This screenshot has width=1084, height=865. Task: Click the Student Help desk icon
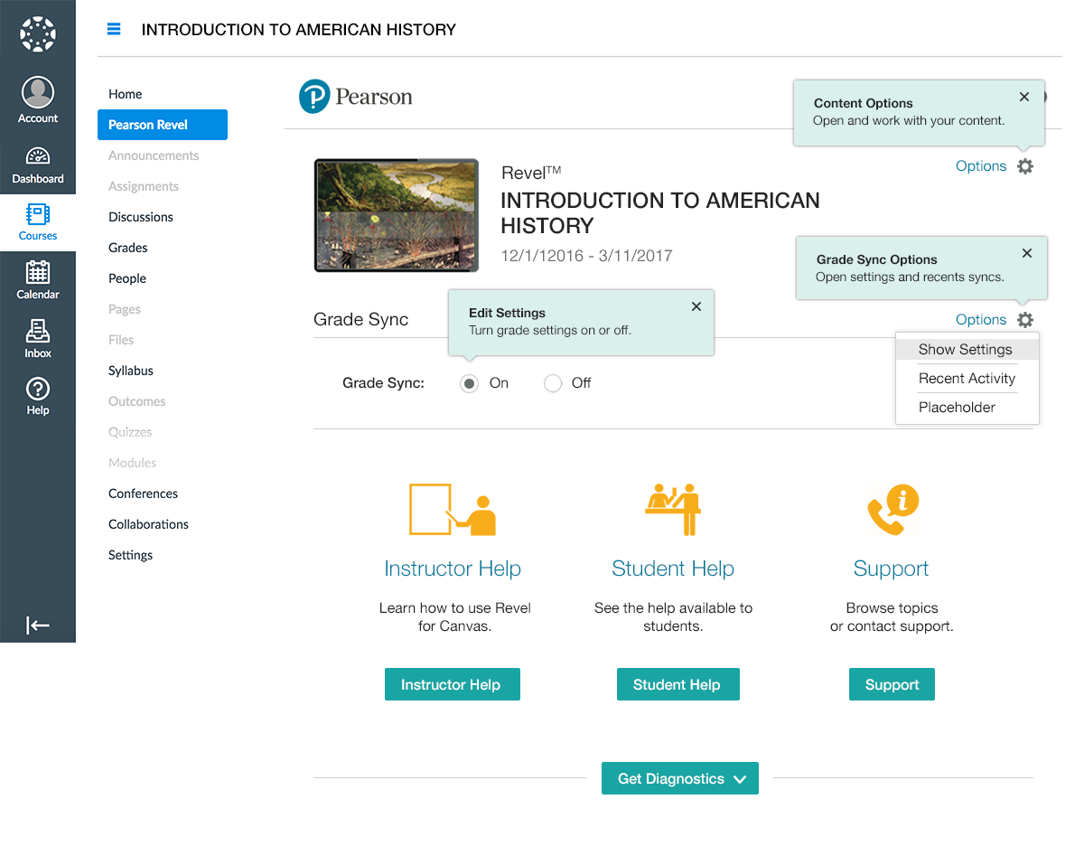[x=673, y=510]
